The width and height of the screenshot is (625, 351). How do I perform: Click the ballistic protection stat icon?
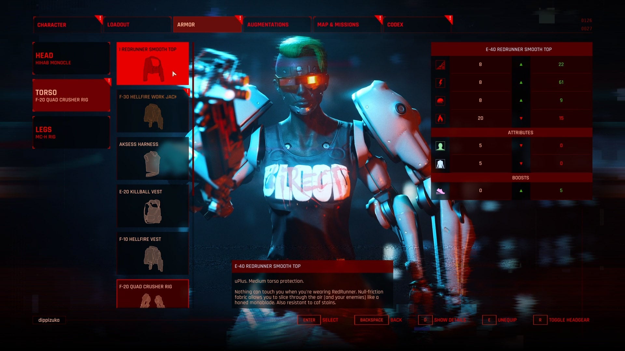point(440,64)
